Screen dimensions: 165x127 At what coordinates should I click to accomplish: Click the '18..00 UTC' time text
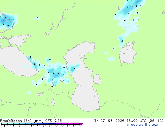tap(136, 121)
